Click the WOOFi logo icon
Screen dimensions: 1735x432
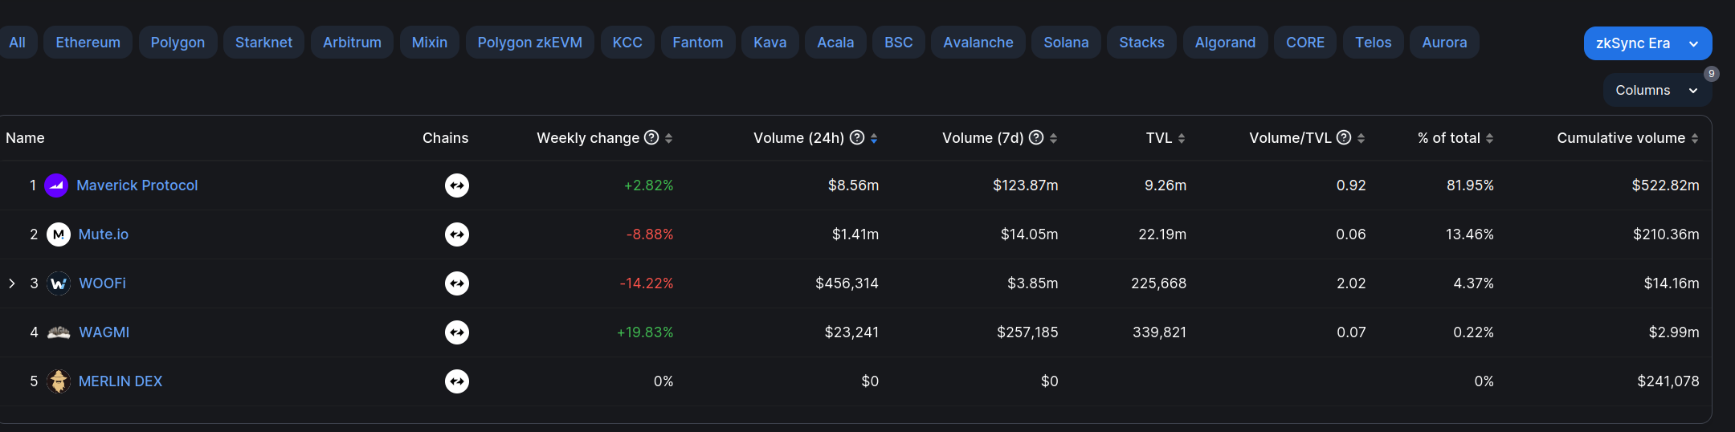point(59,283)
